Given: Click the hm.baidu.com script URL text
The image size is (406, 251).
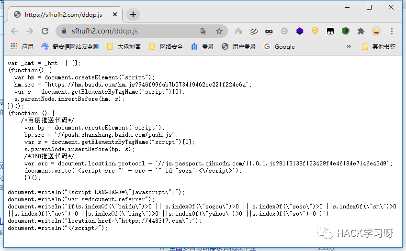Looking at the screenshot, I should click(147, 85).
